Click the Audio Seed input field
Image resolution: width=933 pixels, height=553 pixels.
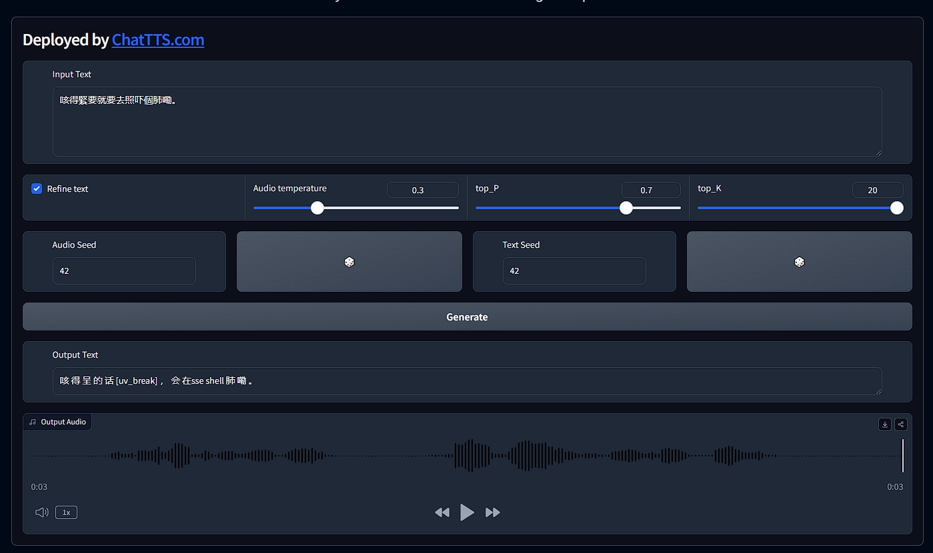coord(124,271)
